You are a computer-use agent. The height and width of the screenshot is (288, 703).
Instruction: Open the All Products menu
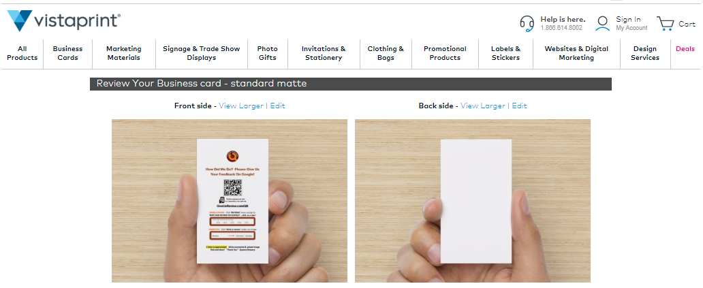tap(22, 53)
